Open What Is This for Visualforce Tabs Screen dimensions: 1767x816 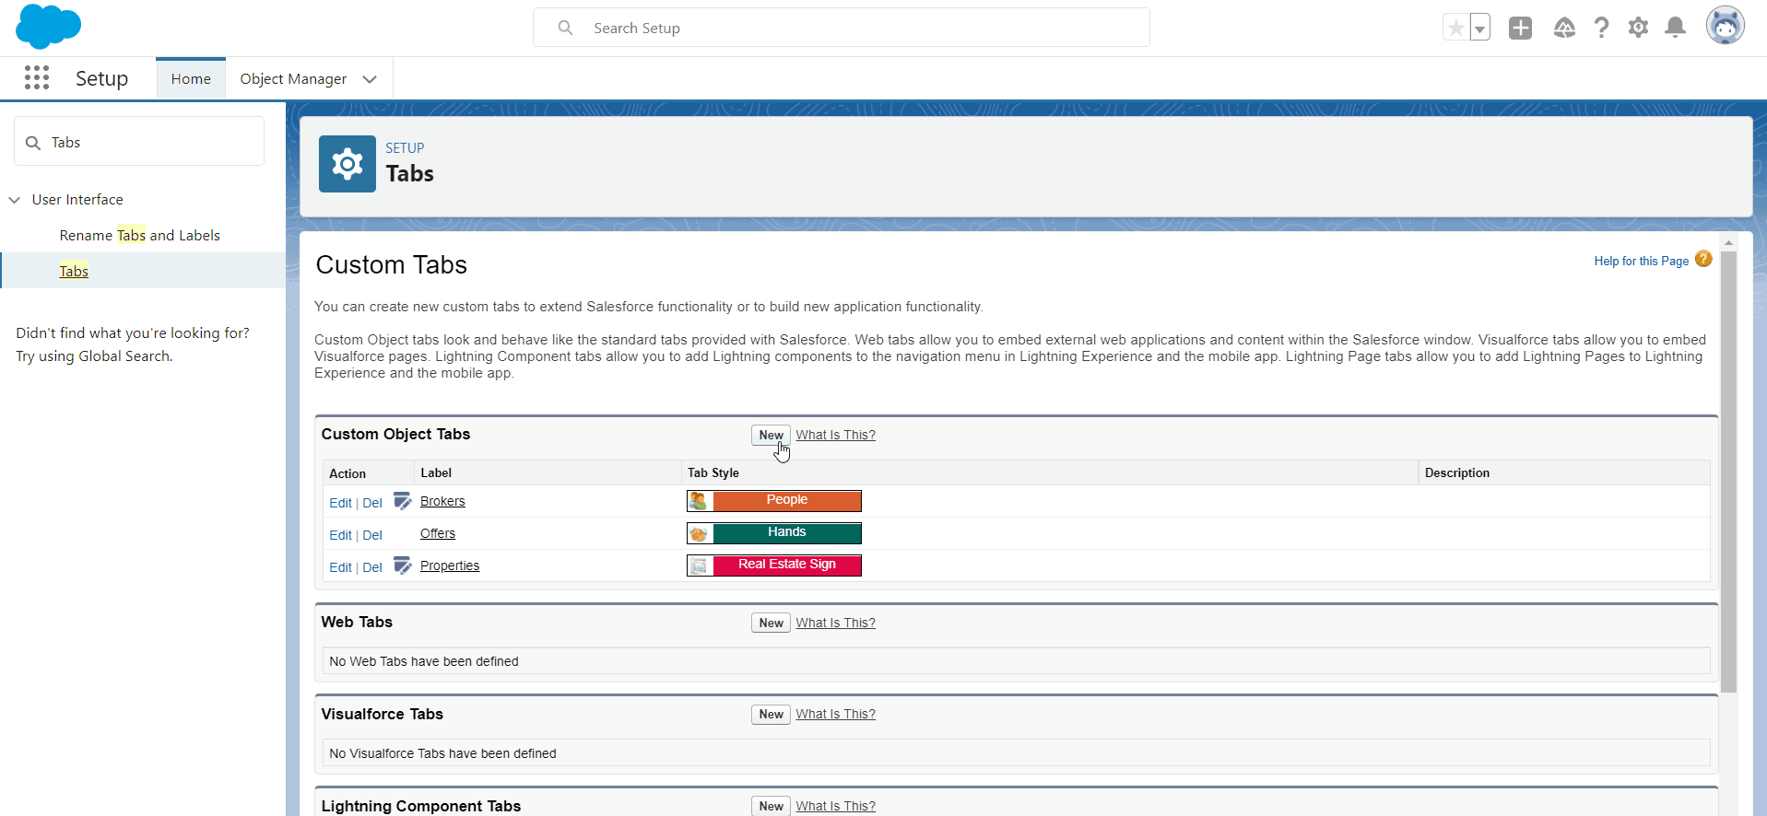(x=835, y=714)
